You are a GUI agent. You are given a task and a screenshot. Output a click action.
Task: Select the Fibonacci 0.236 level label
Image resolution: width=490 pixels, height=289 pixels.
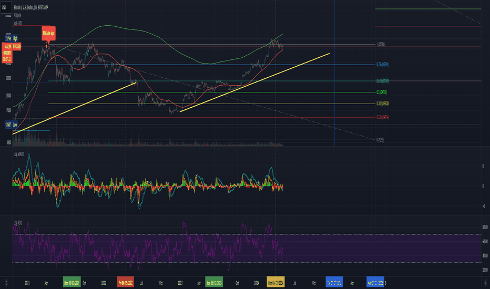(383, 118)
